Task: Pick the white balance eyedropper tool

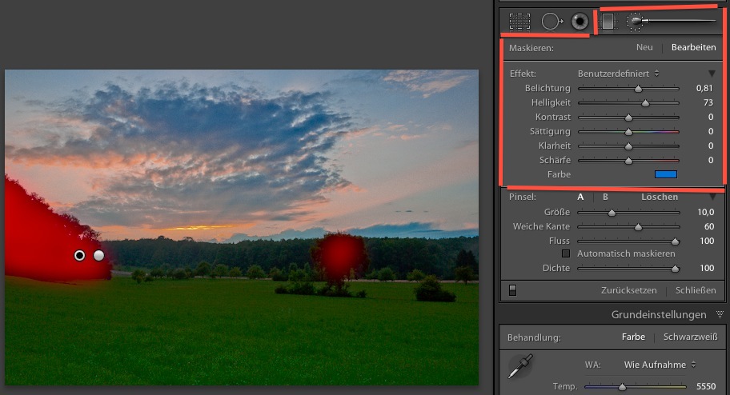Action: pos(520,368)
